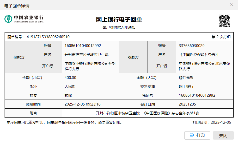Viewport: 238px width, 144px height.
Task: Click the QR code in the receipt header
Action: [x=224, y=21]
